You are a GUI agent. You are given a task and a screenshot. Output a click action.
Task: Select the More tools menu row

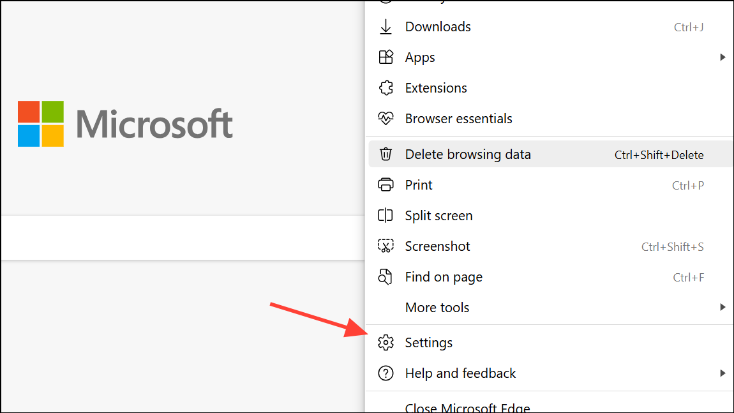(x=437, y=308)
